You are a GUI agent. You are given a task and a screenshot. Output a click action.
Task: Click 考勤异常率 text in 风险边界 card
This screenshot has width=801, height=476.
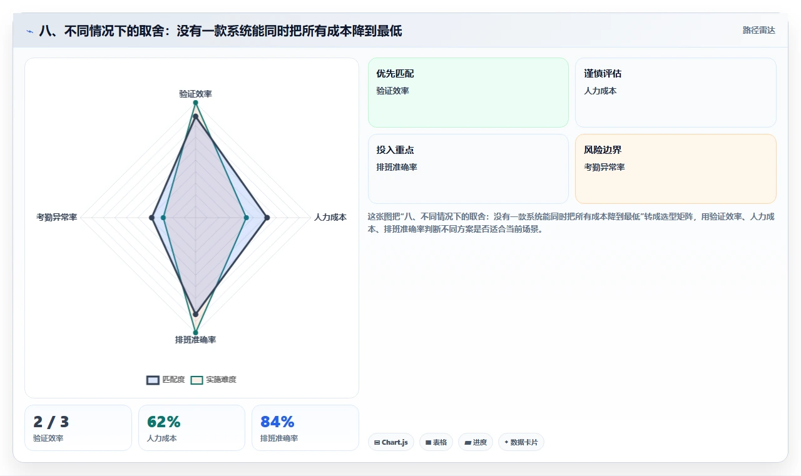605,167
